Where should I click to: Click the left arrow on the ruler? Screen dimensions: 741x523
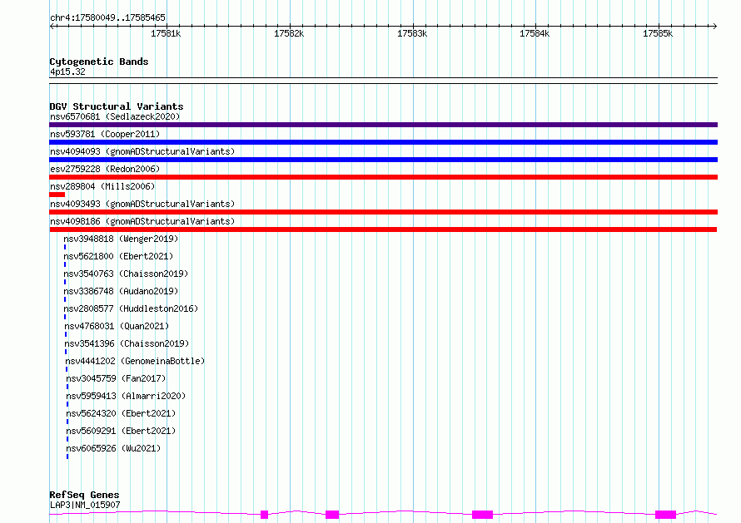point(52,26)
